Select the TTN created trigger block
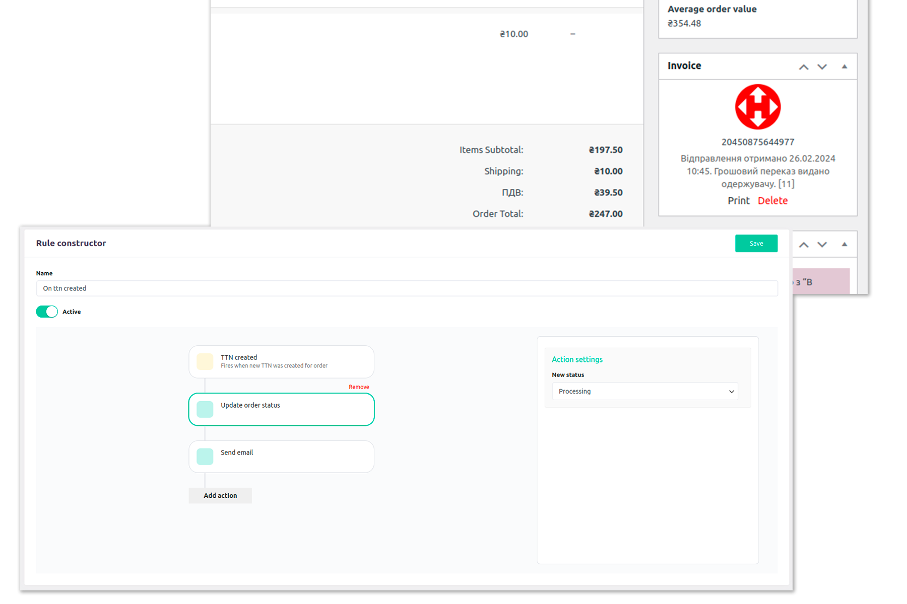 292,361
